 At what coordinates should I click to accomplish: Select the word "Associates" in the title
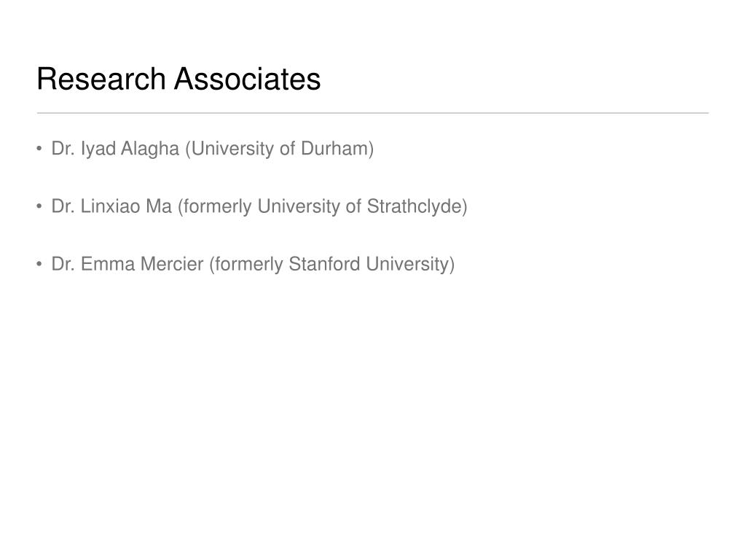pyautogui.click(x=248, y=79)
